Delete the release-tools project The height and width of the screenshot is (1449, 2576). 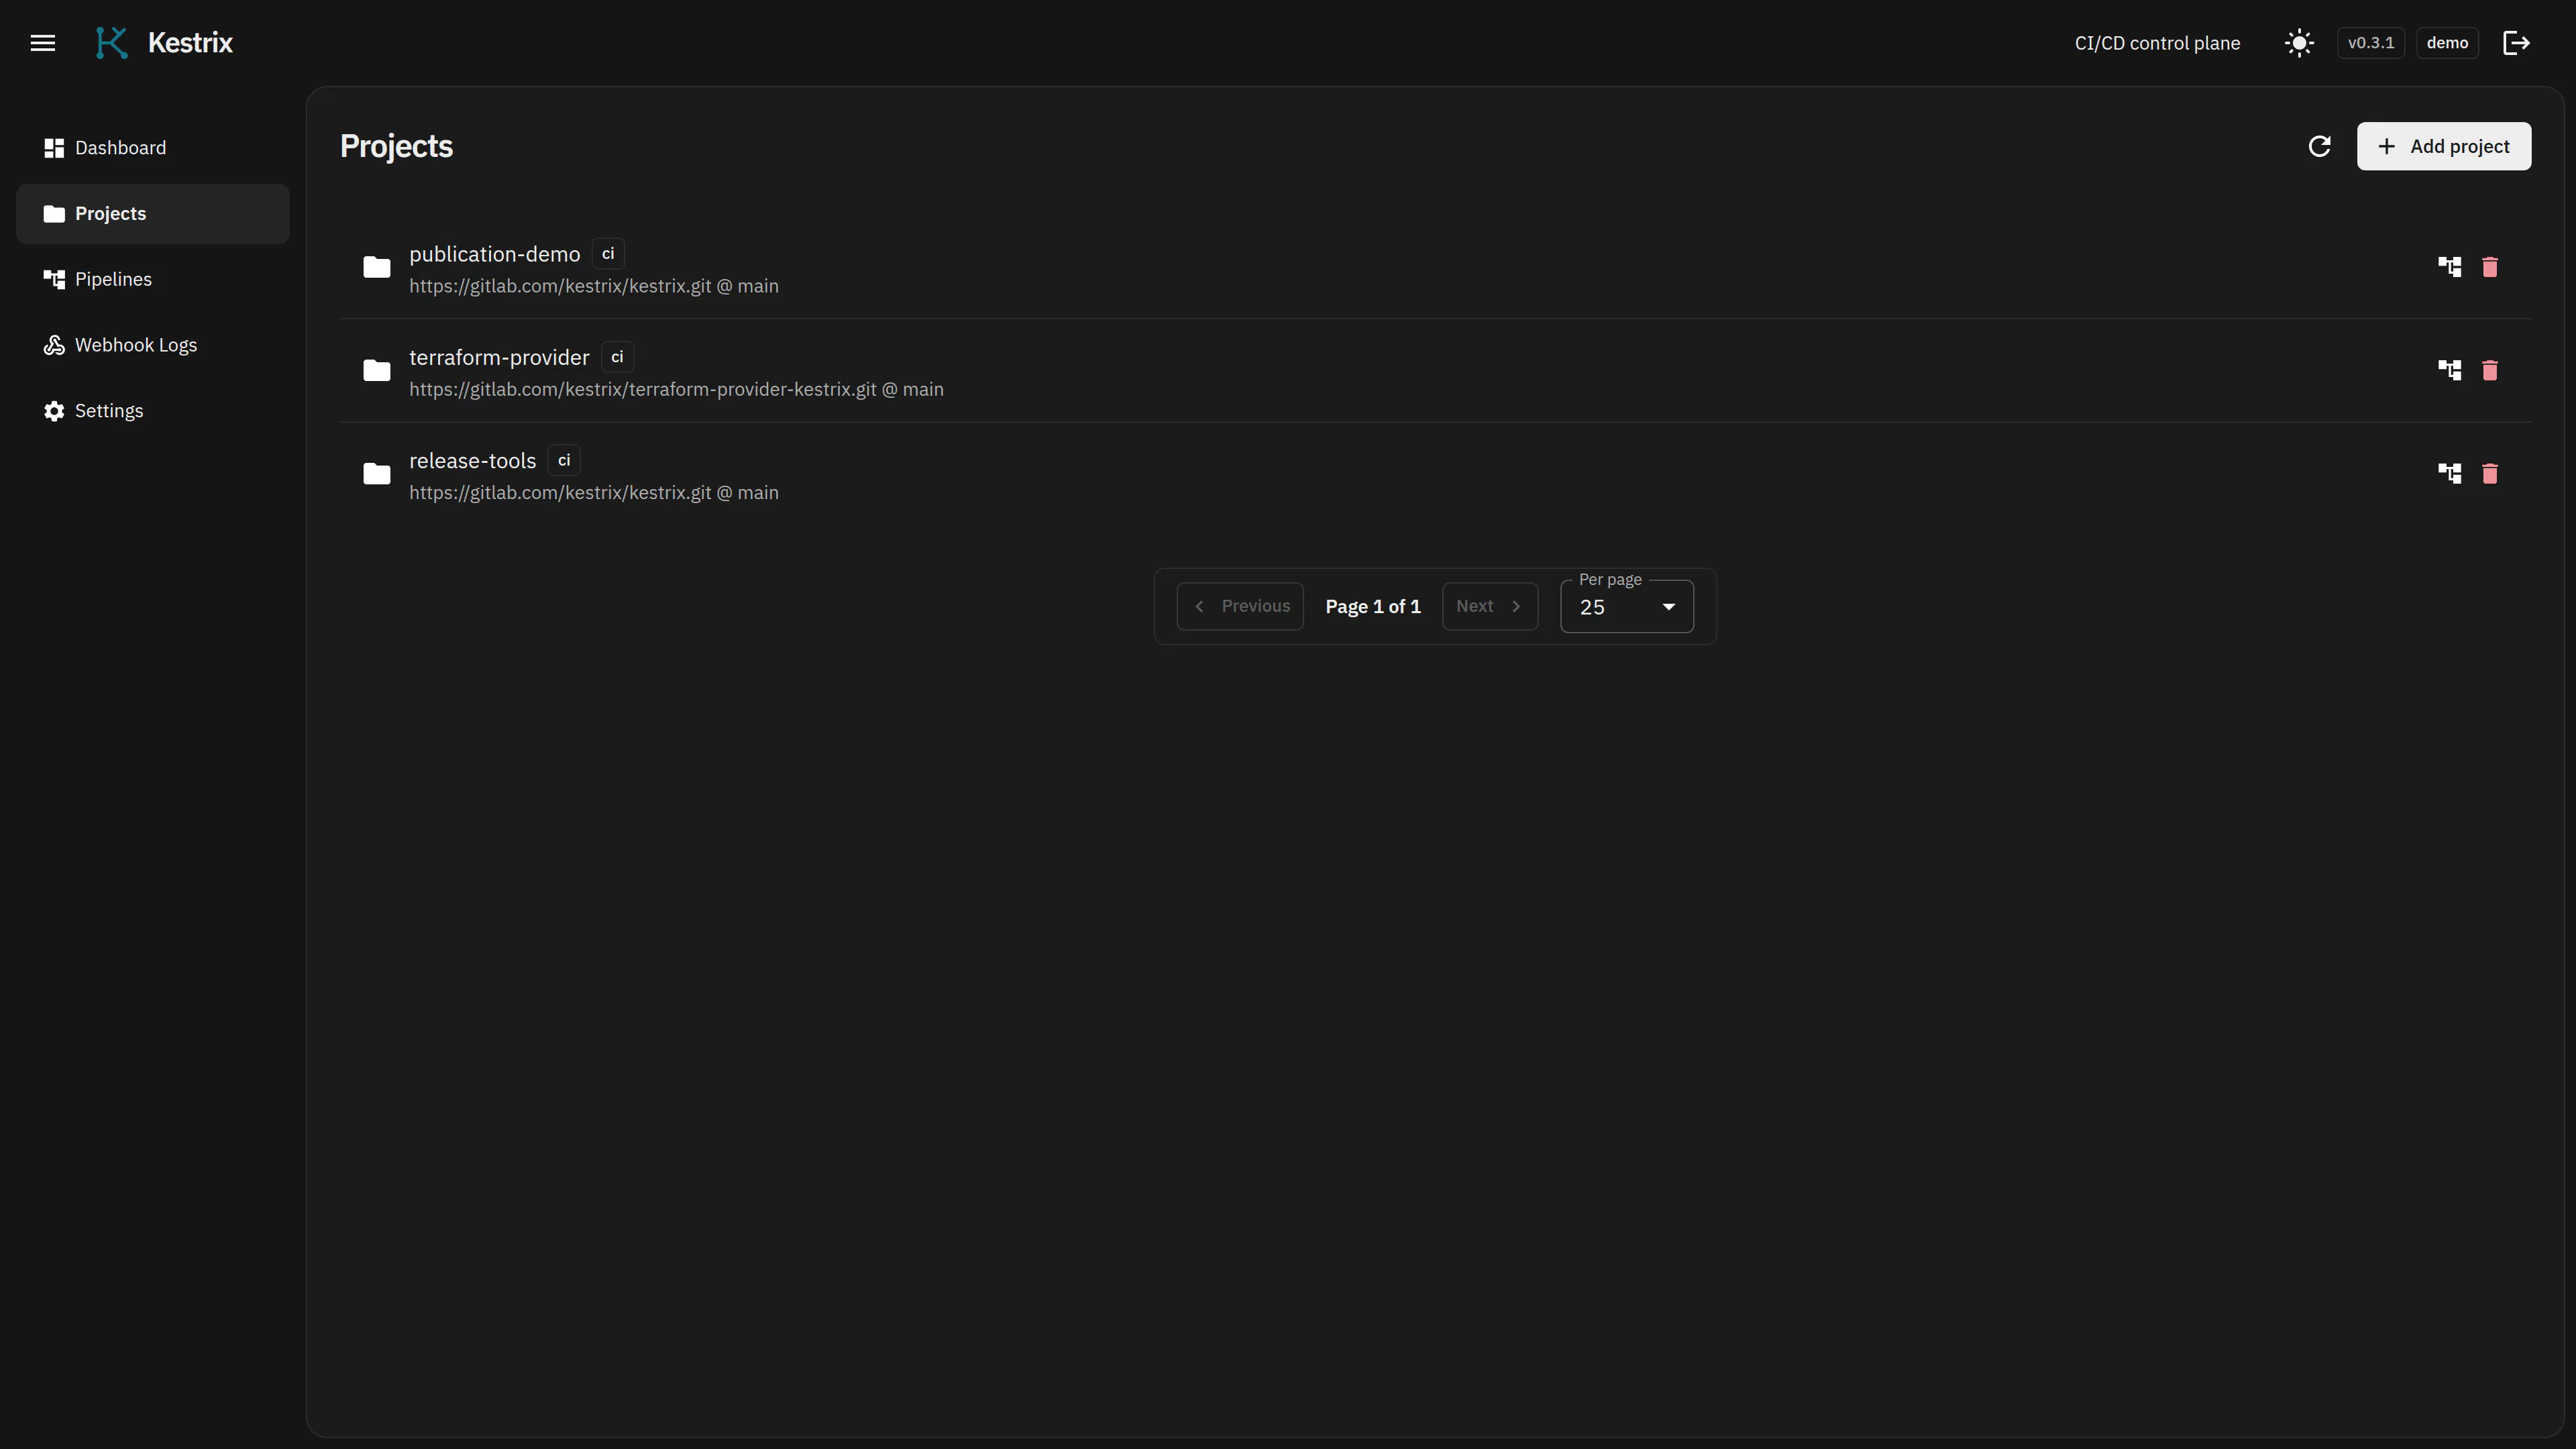[2490, 474]
